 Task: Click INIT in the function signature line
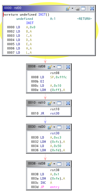point(42,15)
